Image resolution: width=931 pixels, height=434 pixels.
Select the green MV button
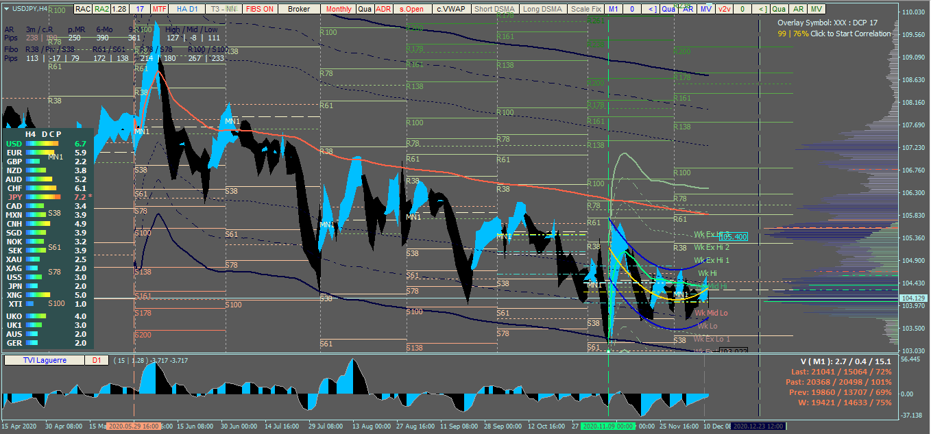[x=817, y=9]
